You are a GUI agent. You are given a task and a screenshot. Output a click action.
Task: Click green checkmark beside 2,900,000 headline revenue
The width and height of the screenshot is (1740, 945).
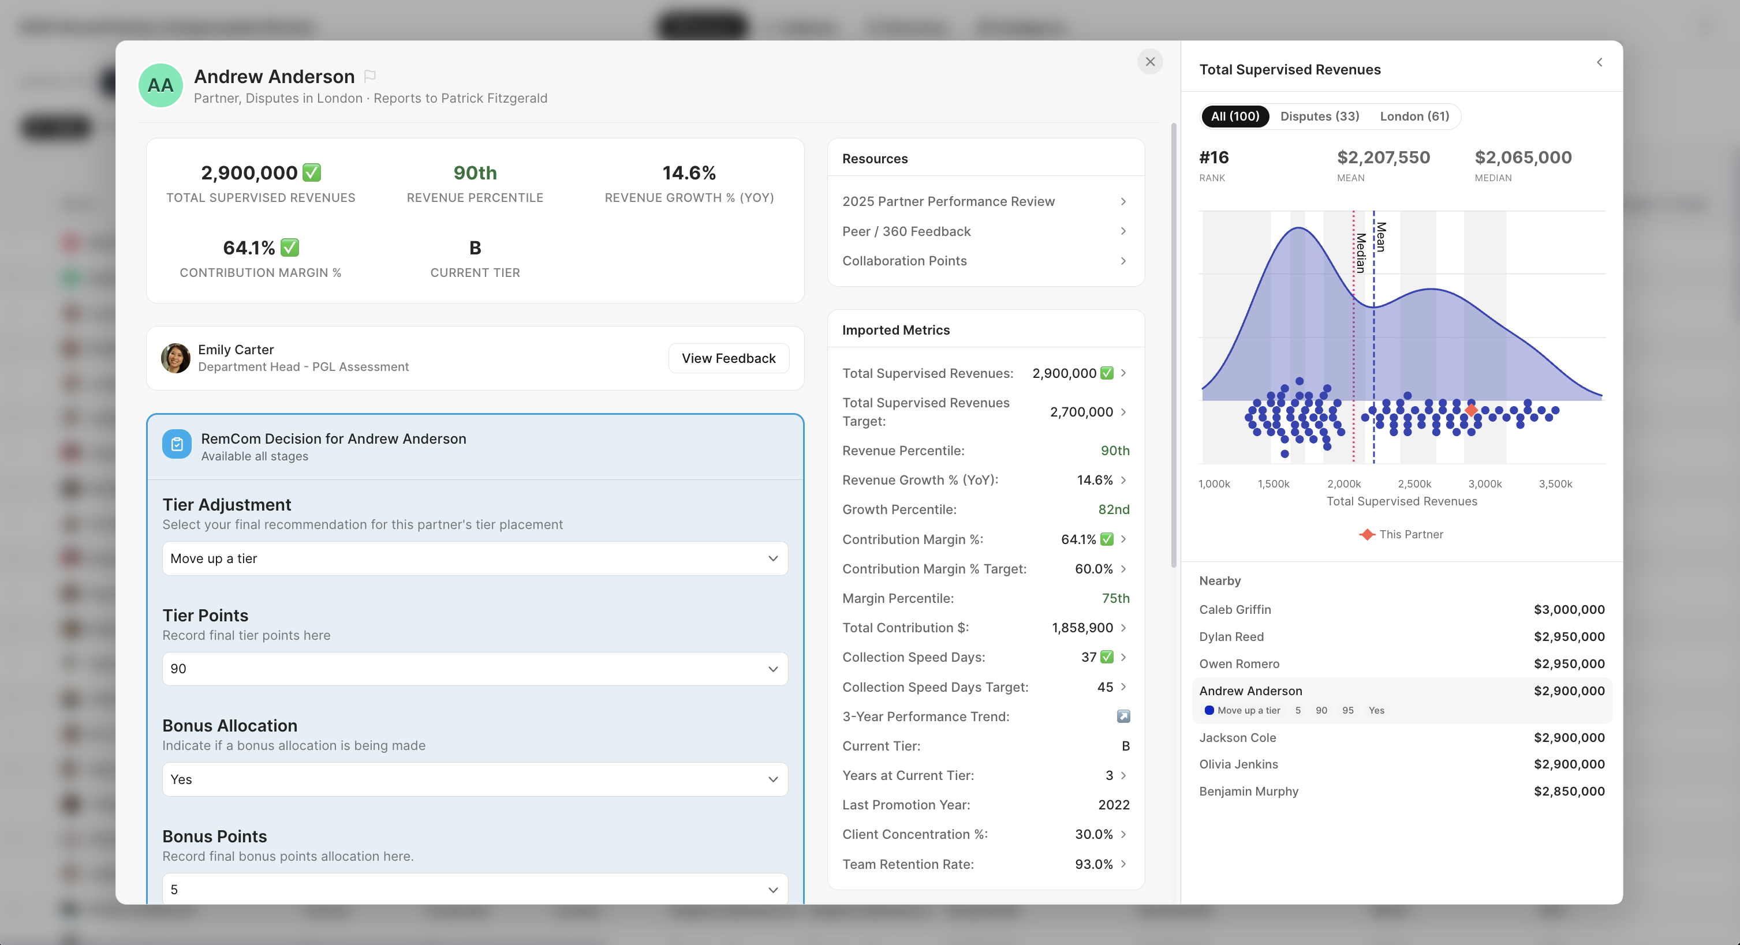pyautogui.click(x=311, y=173)
